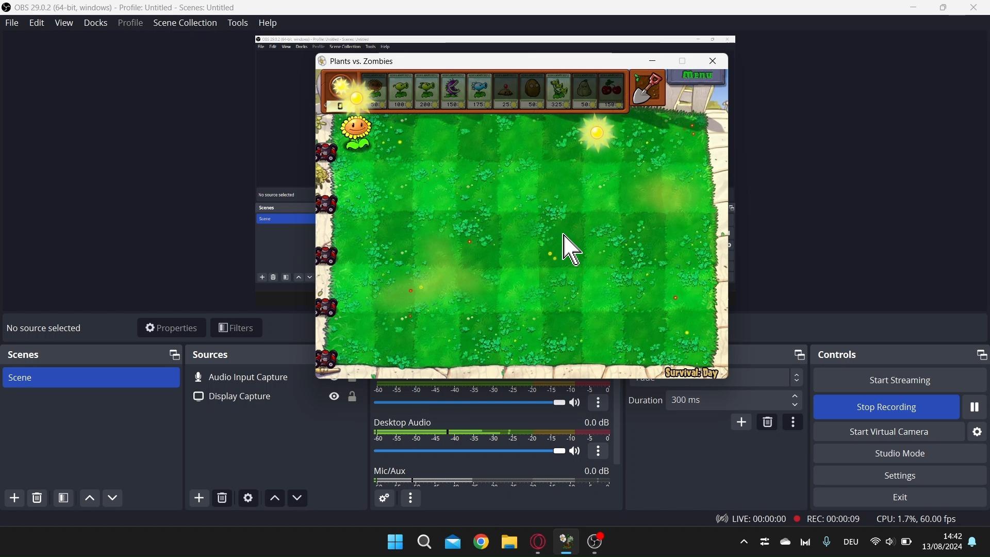Open File menu
Image resolution: width=990 pixels, height=557 pixels.
pyautogui.click(x=12, y=23)
